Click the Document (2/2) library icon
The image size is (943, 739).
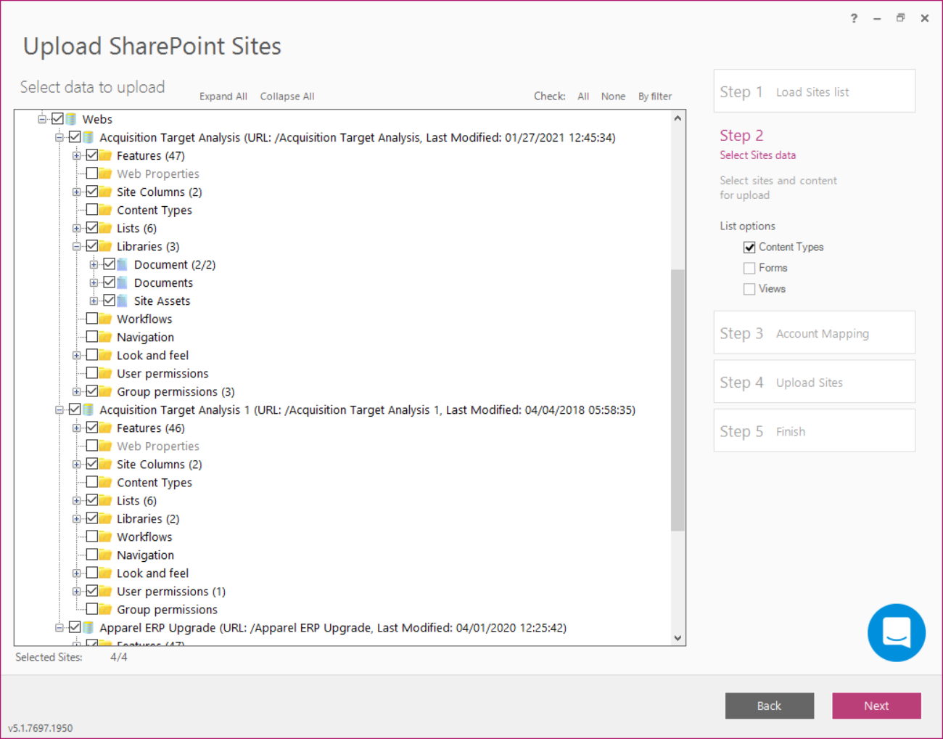coord(123,264)
